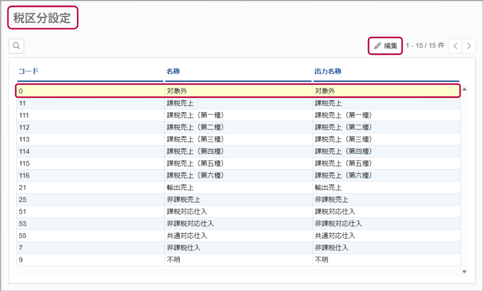483x291 pixels.
Task: Select code 114 cell
Action: [x=91, y=151]
